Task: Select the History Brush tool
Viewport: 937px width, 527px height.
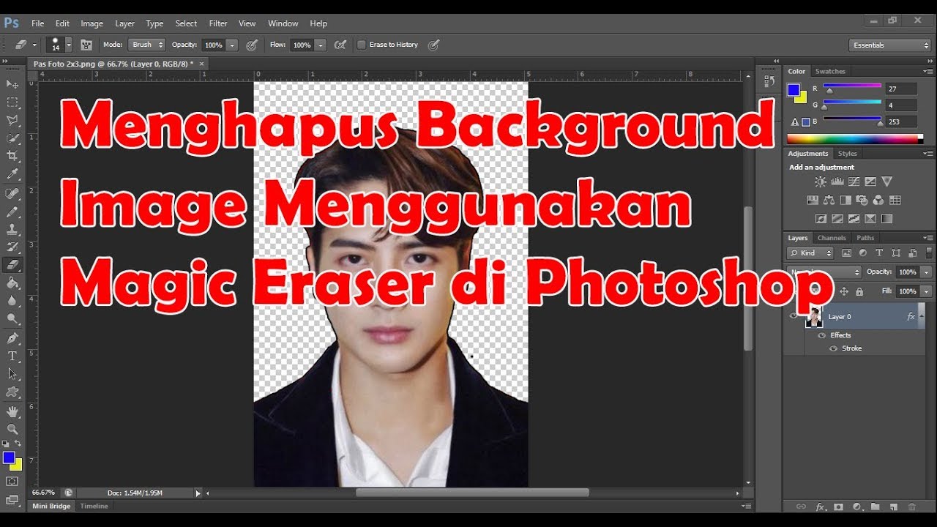Action: [12, 247]
